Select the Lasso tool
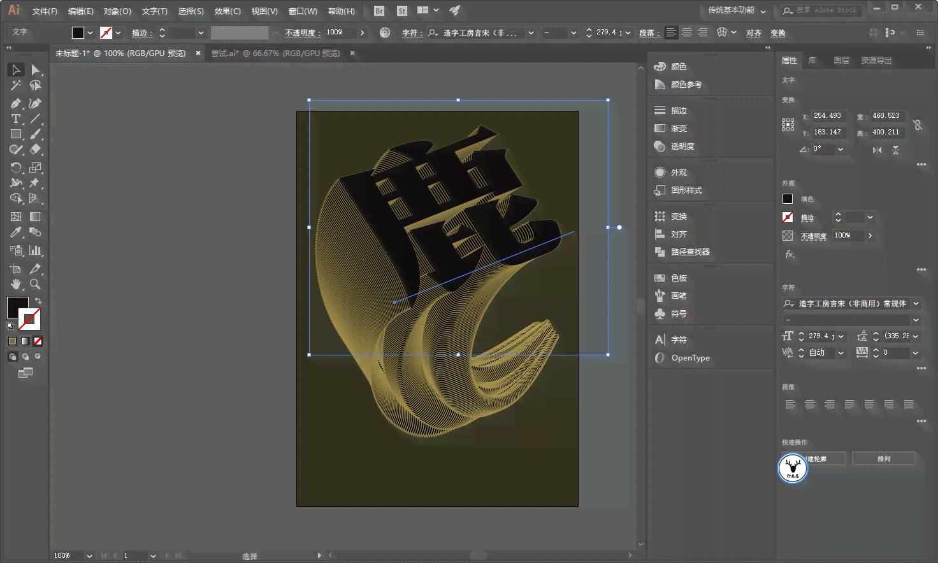Screen dimensions: 938x563 click(36, 85)
